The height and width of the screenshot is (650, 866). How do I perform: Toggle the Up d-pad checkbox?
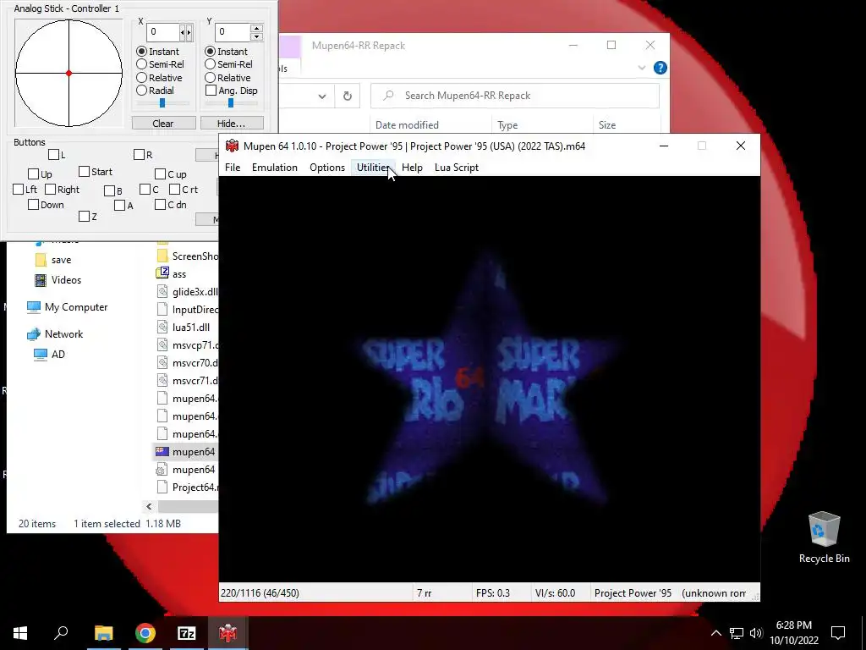[x=33, y=174]
